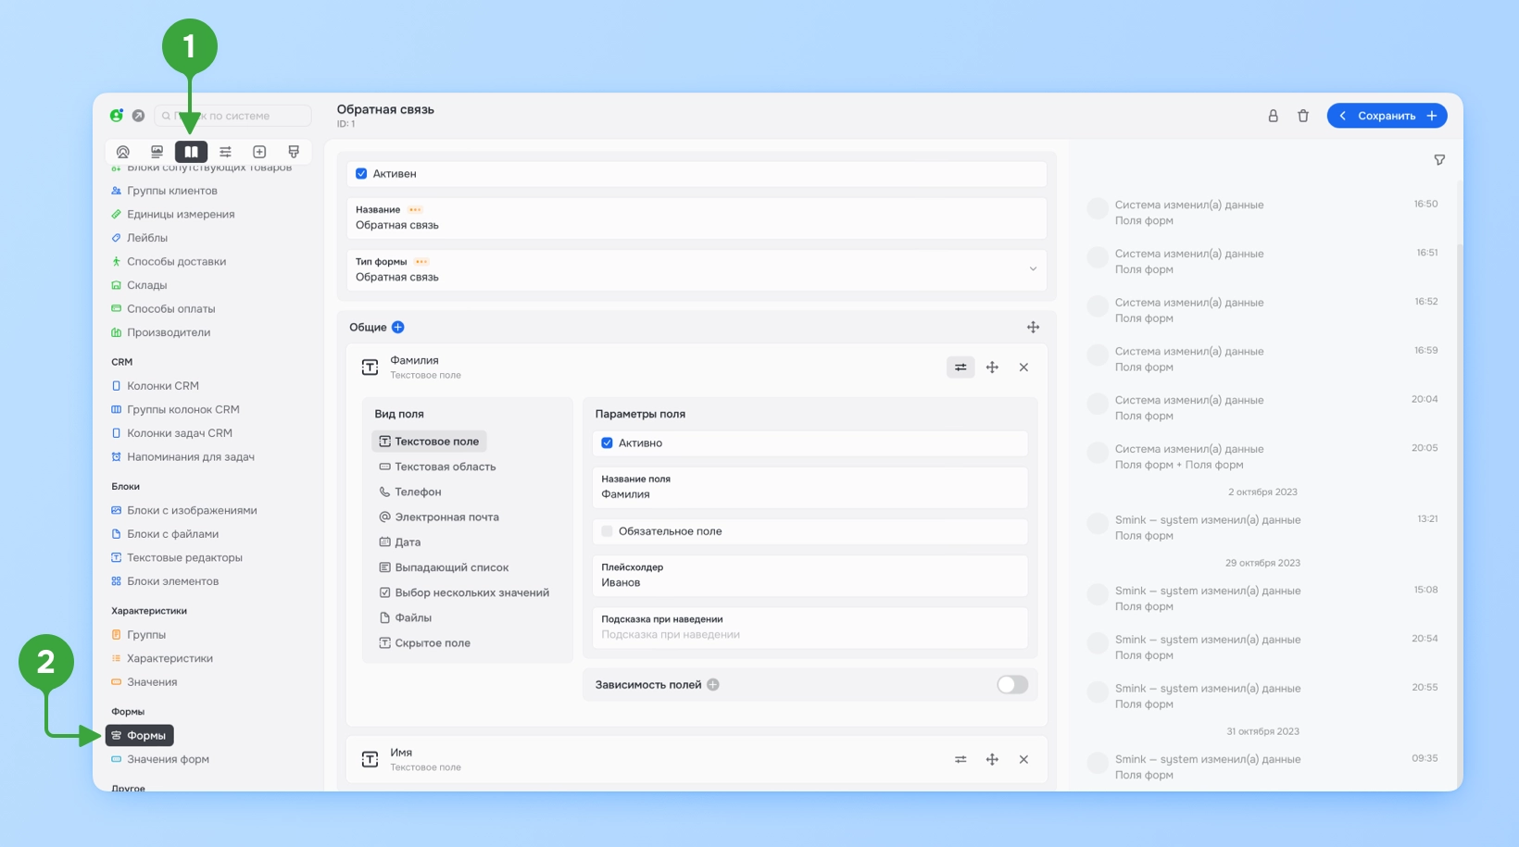Select Выпадающий список field type

pyautogui.click(x=451, y=567)
